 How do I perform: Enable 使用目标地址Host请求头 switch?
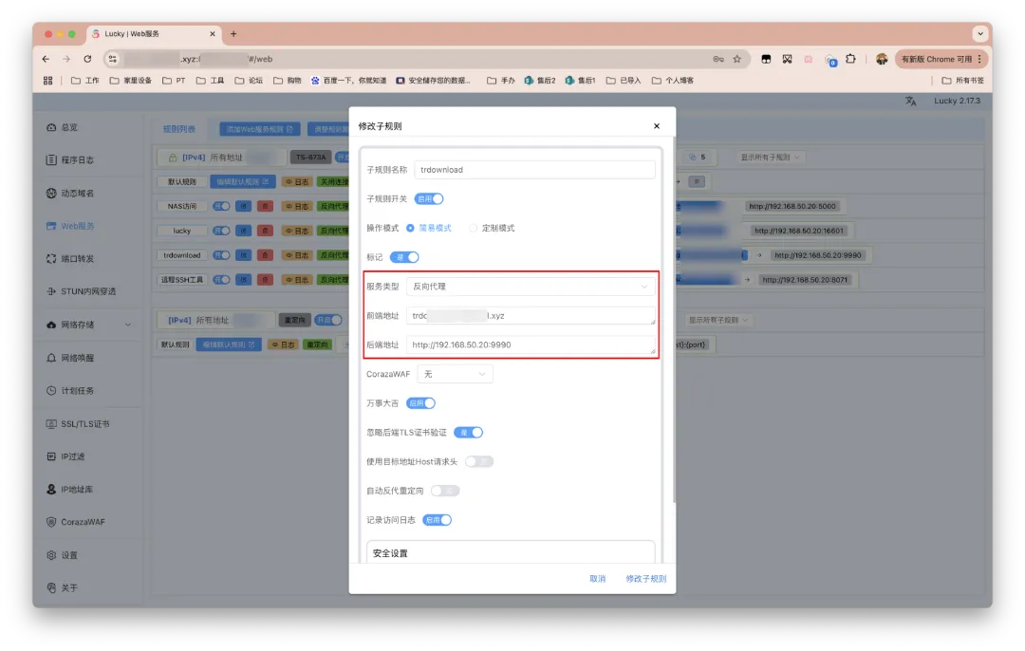pos(479,461)
